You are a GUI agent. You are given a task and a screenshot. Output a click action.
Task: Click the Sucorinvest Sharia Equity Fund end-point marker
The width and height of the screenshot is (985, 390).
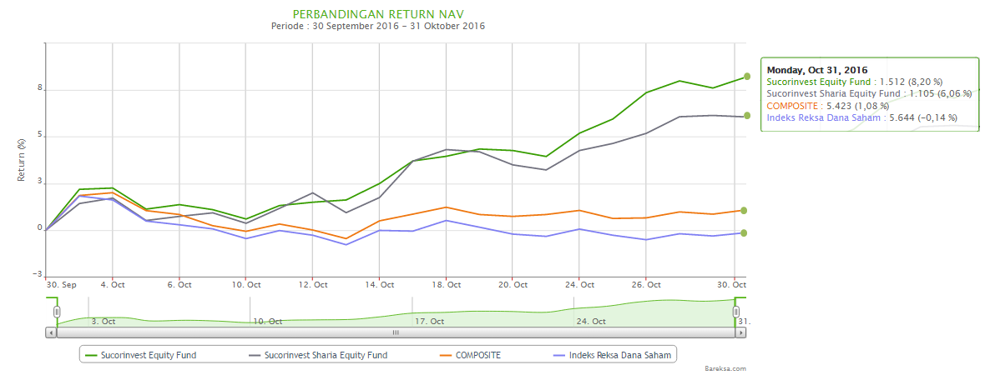coord(747,116)
